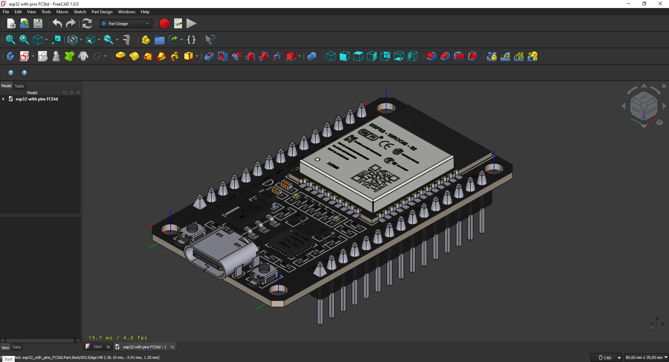Switch to the Data property tab
This screenshot has height=362, width=669.
pos(16,347)
